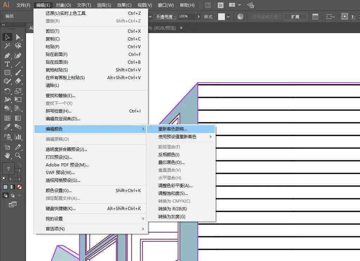Select the Pen tool
This screenshot has height=261, width=360.
point(7,56)
